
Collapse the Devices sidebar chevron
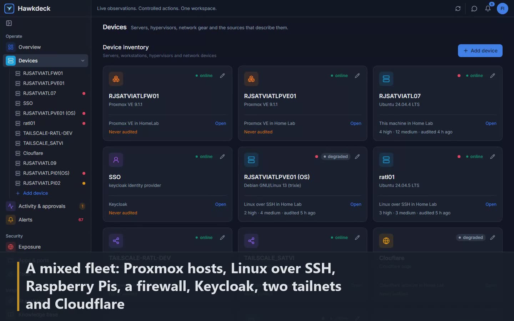83,61
